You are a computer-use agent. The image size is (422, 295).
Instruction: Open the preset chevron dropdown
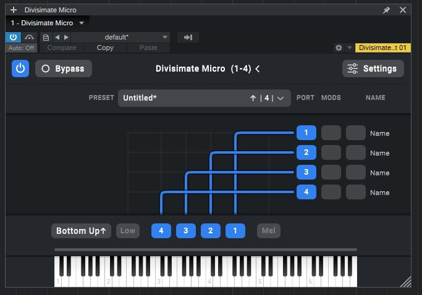coord(281,98)
